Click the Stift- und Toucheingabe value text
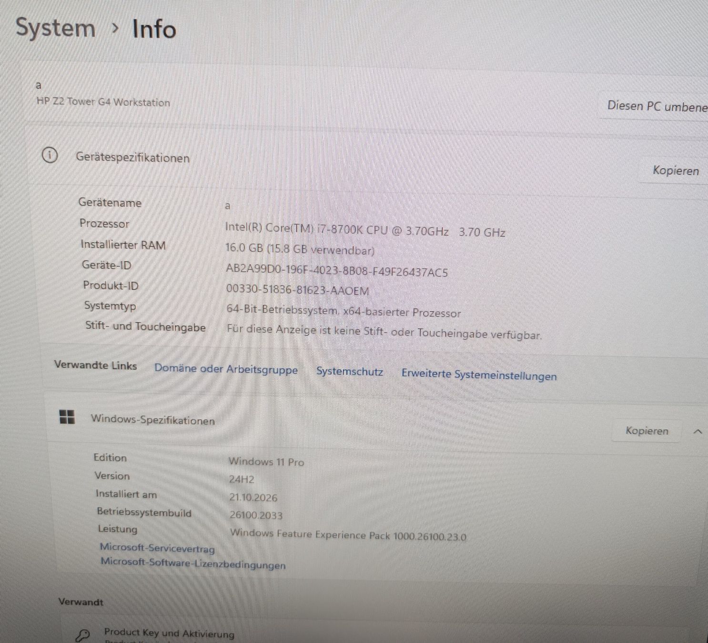Image resolution: width=708 pixels, height=643 pixels. [384, 332]
